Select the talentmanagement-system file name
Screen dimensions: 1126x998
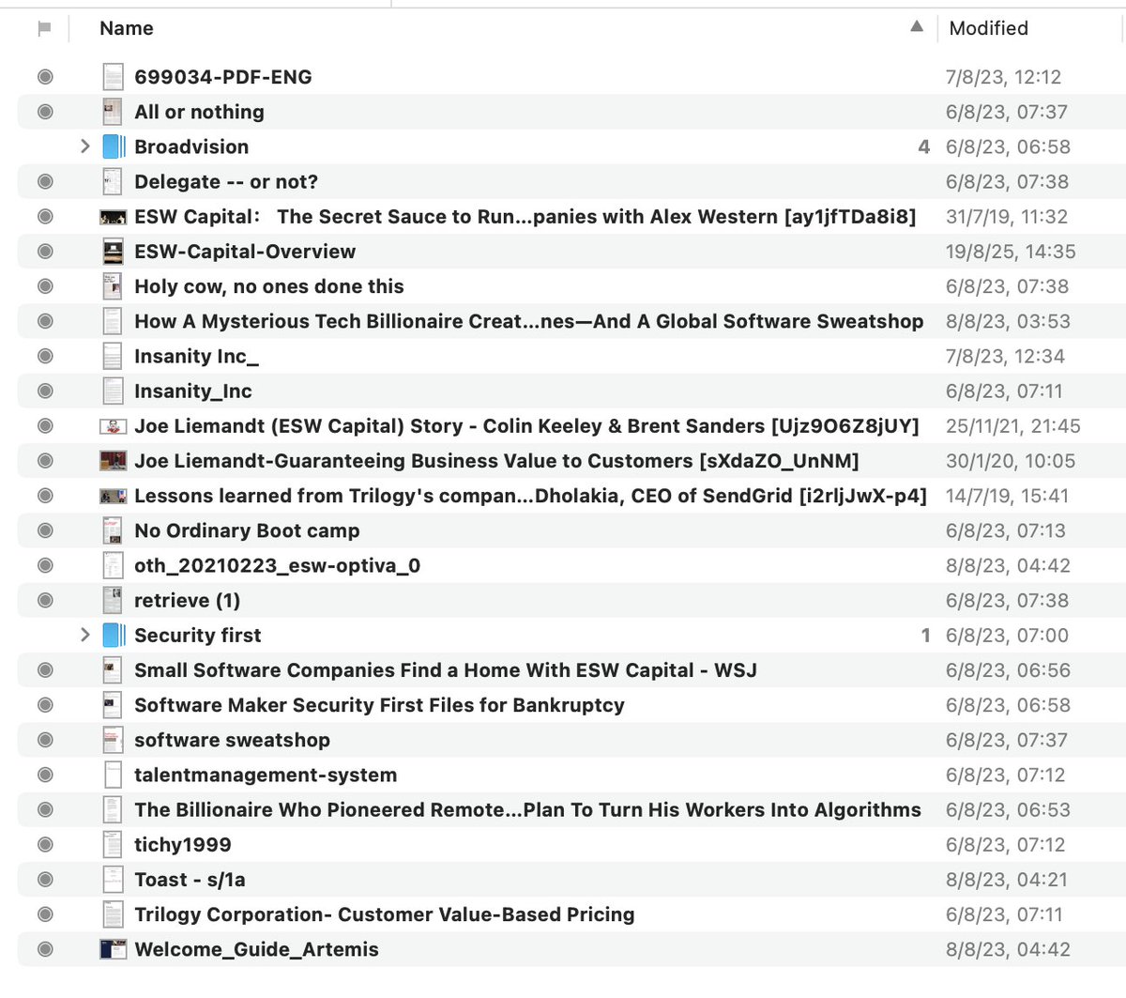coord(266,775)
